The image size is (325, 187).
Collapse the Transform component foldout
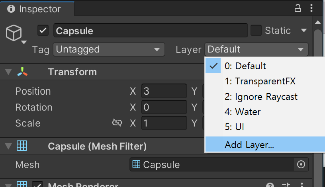8,72
